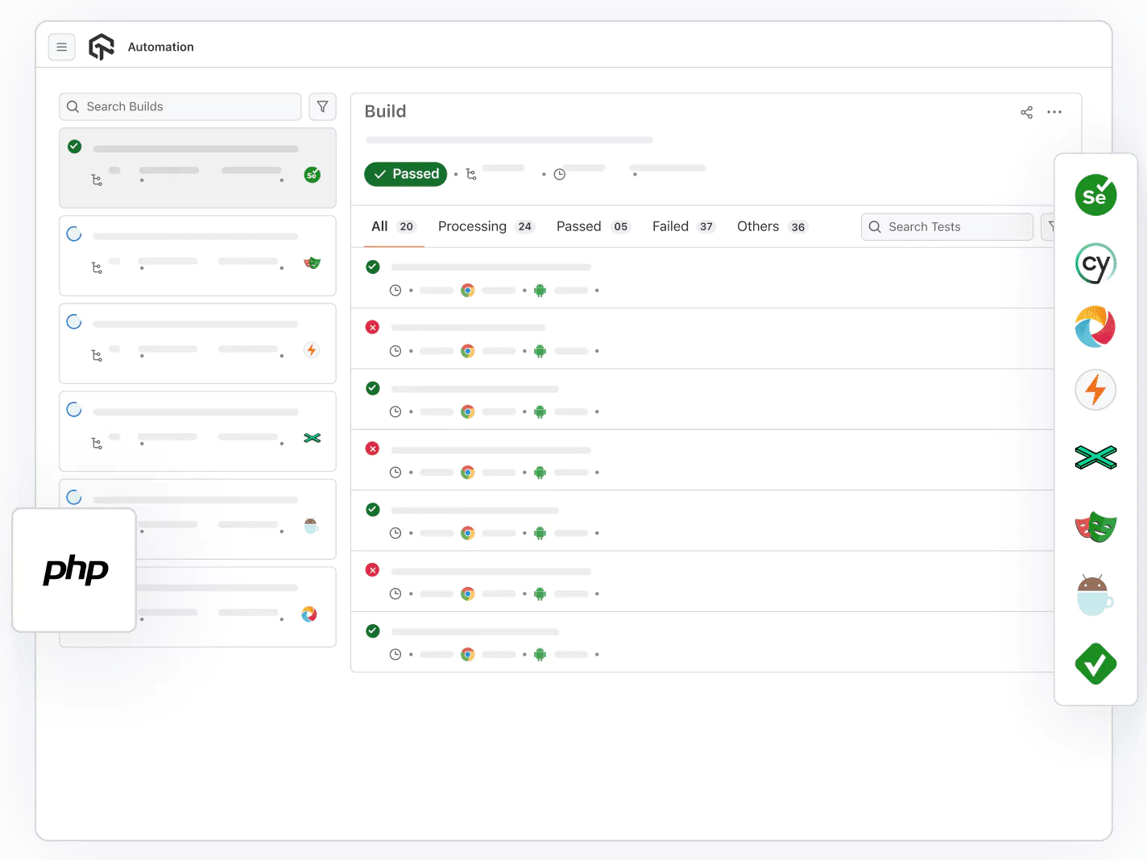1147x860 pixels.
Task: Click the green diamond checkmark icon
Action: tap(1095, 664)
